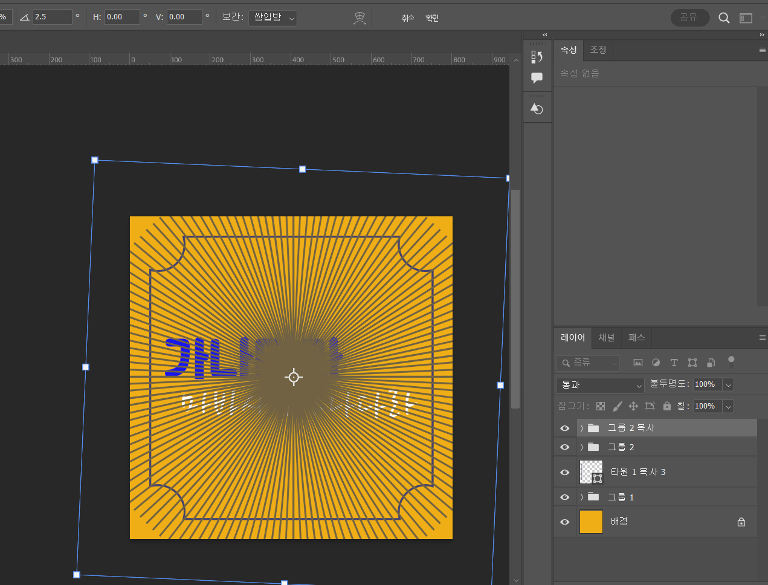Select the 그룹 1 layer name

tap(621, 497)
